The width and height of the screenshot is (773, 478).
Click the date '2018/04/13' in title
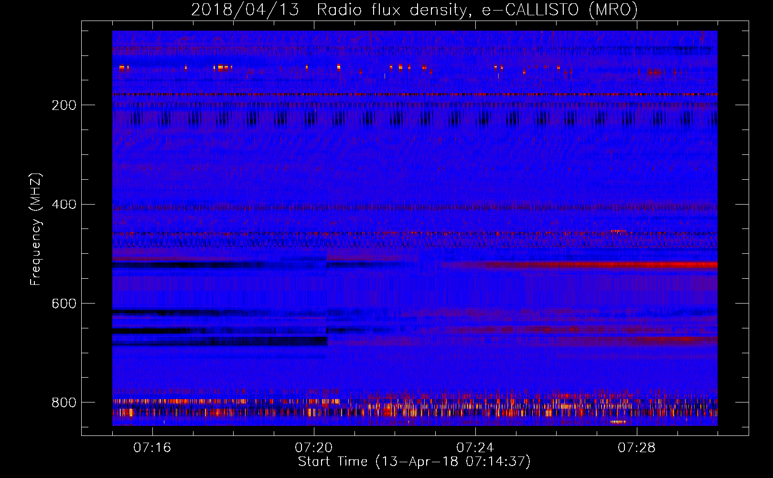click(245, 10)
